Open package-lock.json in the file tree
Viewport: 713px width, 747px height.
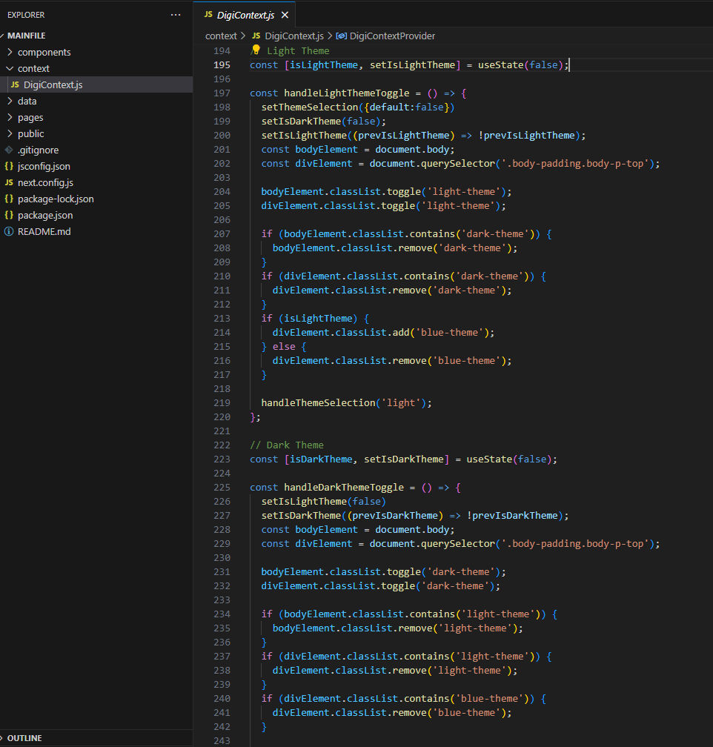[x=56, y=199]
